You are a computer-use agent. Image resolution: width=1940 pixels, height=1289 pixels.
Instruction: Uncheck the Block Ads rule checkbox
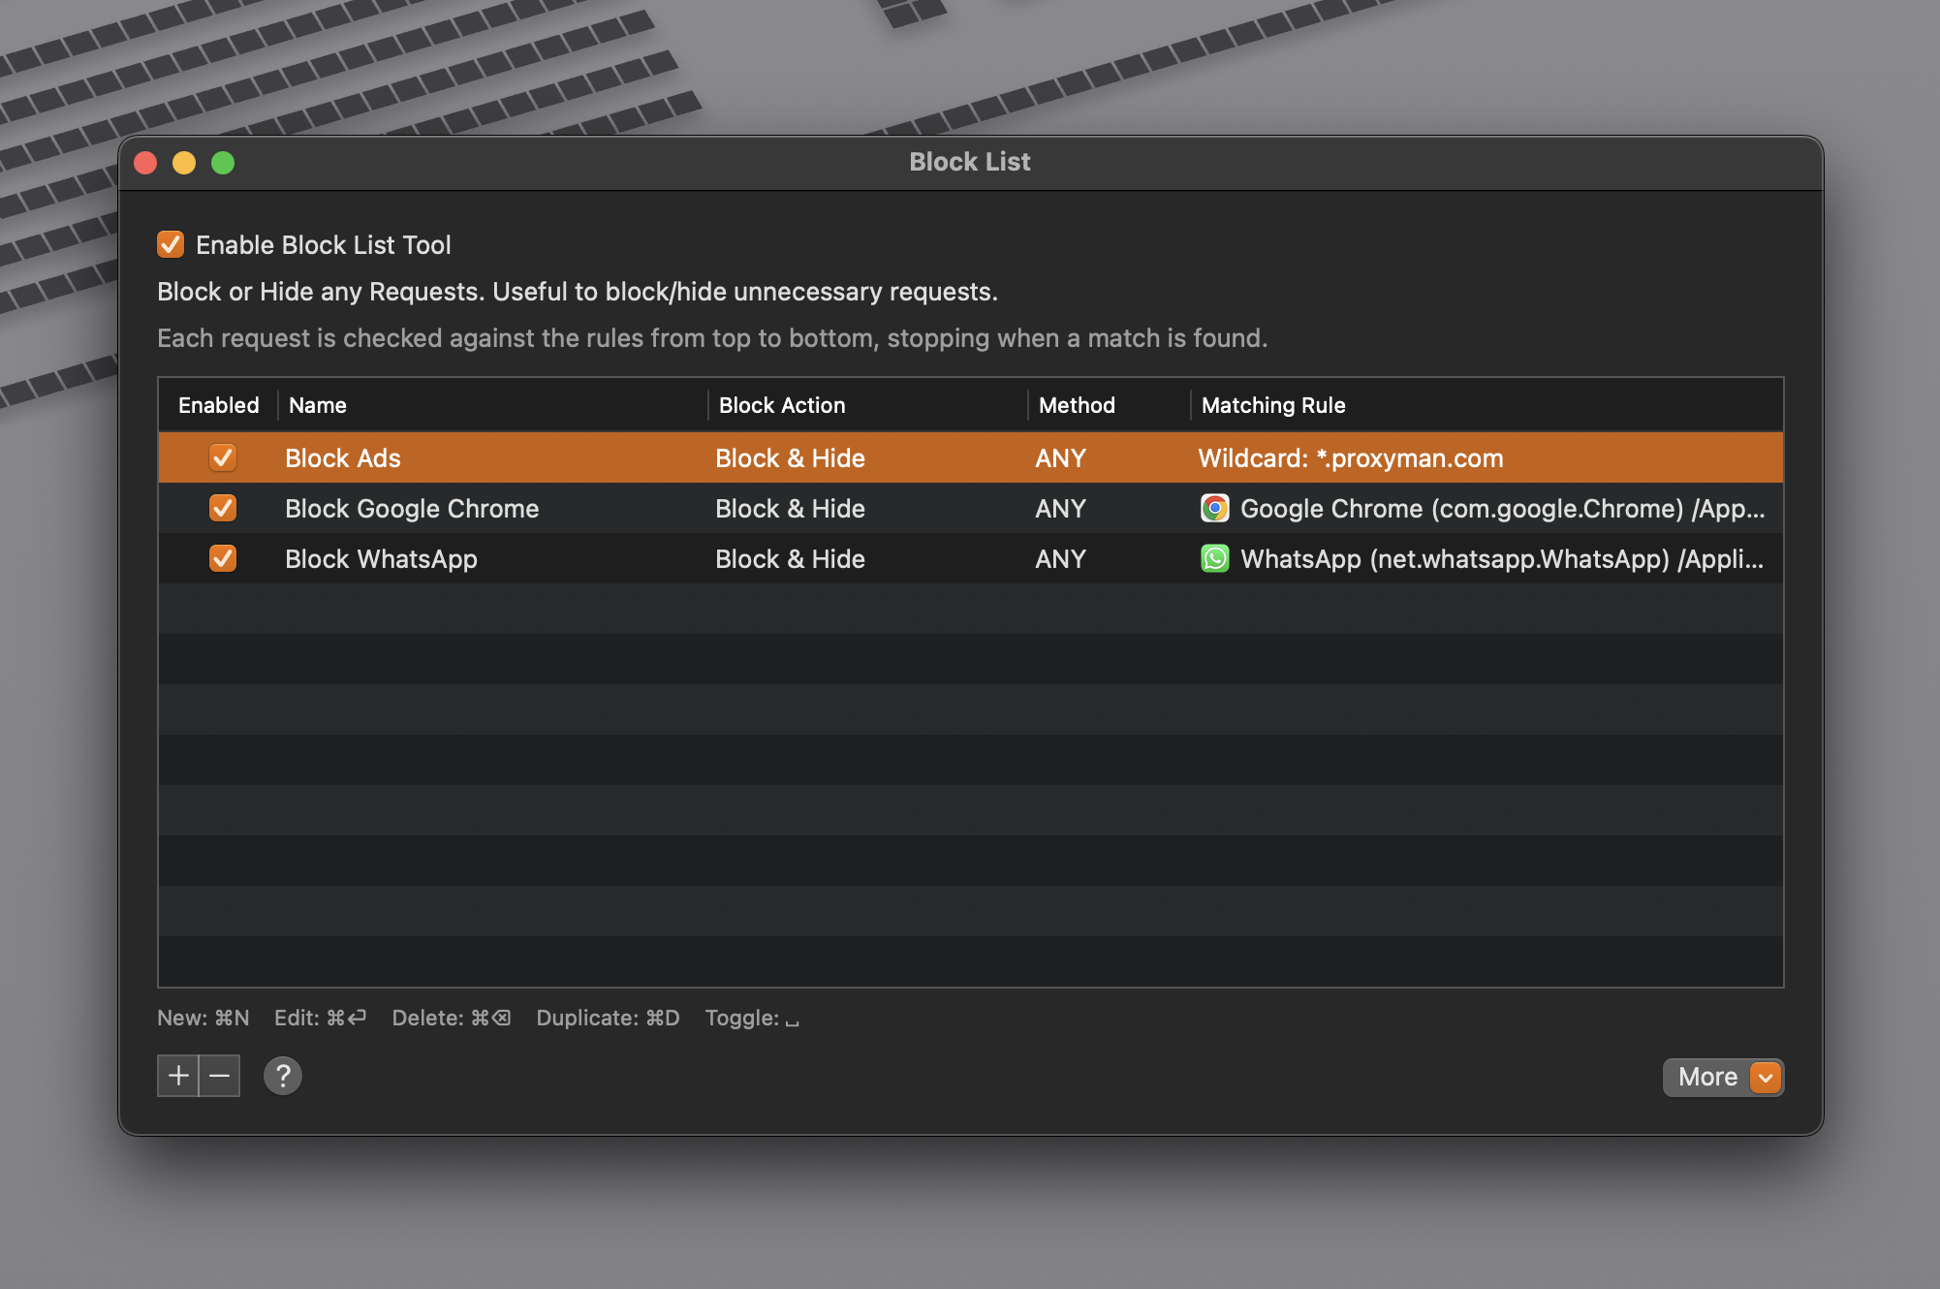[223, 457]
